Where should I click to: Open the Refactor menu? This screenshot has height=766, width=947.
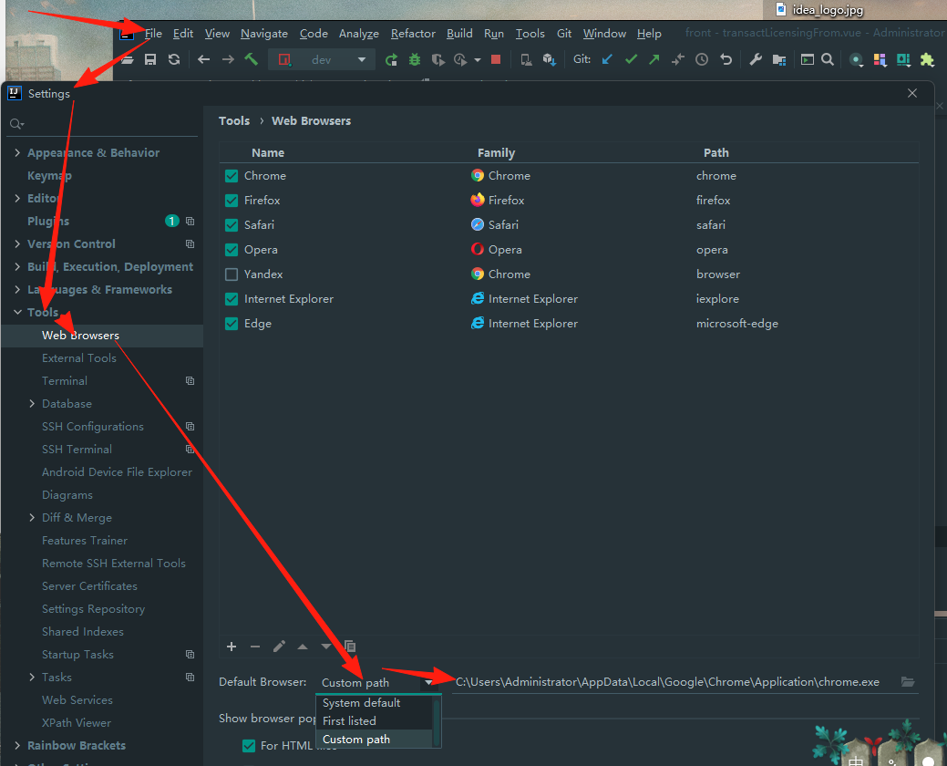coord(413,34)
